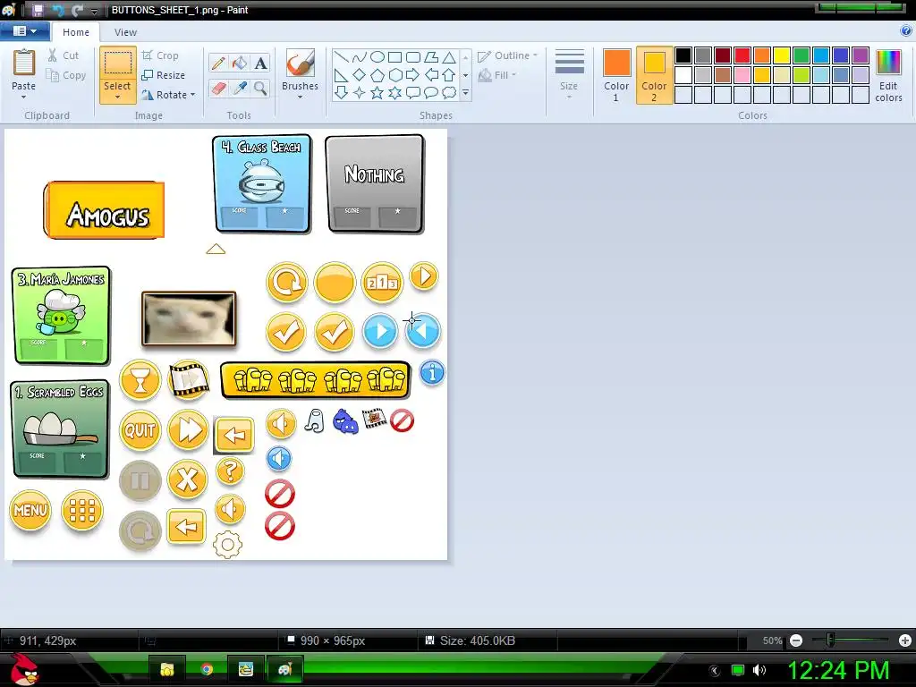The height and width of the screenshot is (687, 916).
Task: Click the Save icon in title bar
Action: coord(38,10)
